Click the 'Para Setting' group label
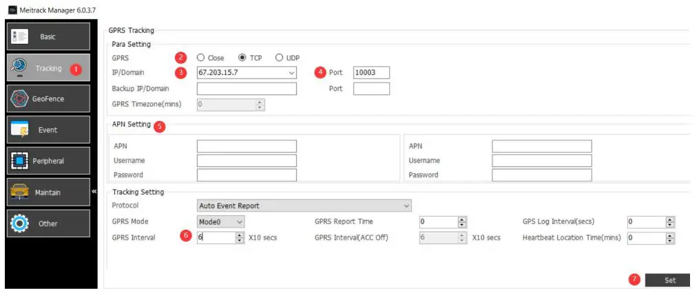Image resolution: width=699 pixels, height=297 pixels. click(132, 44)
